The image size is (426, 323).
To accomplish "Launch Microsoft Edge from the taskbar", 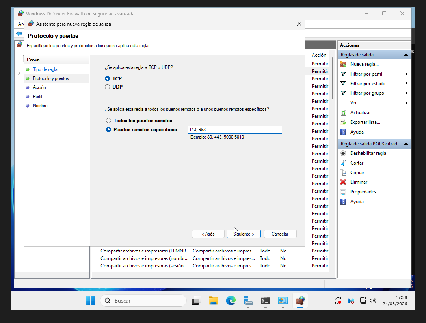I will (231, 301).
